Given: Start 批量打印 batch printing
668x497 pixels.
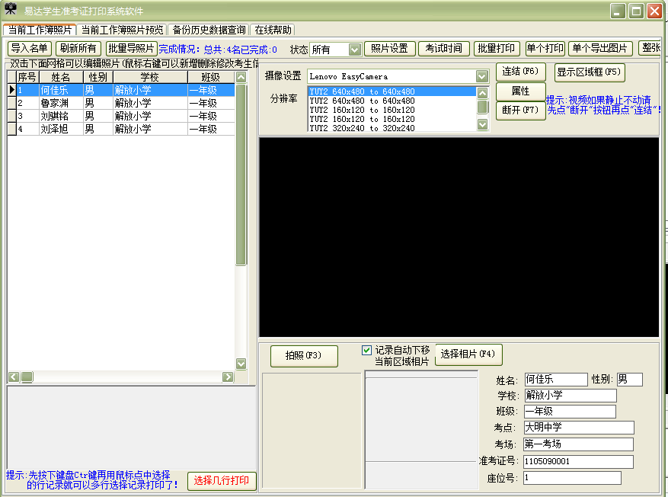Looking at the screenshot, I should [x=497, y=49].
